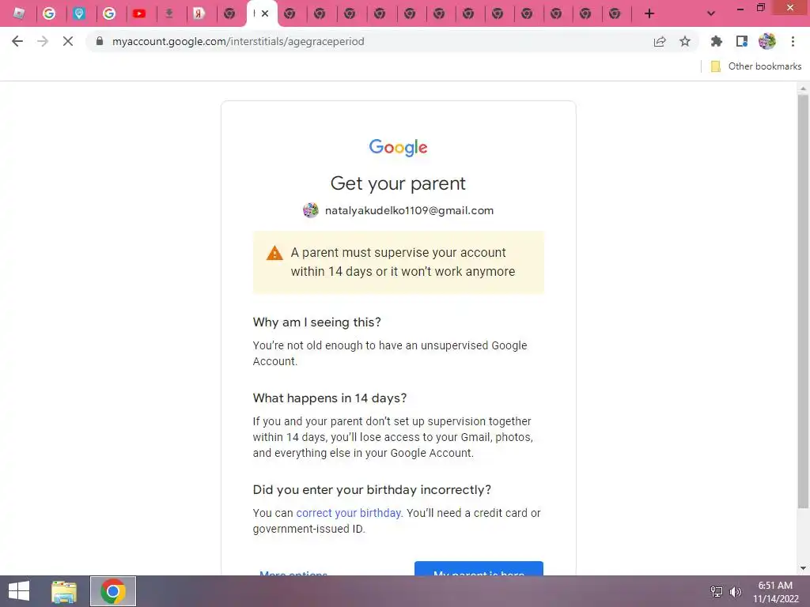The width and height of the screenshot is (810, 607).
Task: Click the 'My parent is here' button
Action: [x=479, y=569]
